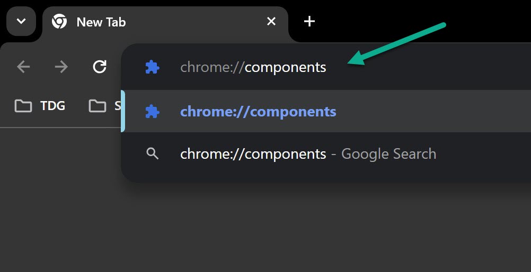Click the magnifier icon in search suggestion
This screenshot has width=531, height=272.
(153, 153)
